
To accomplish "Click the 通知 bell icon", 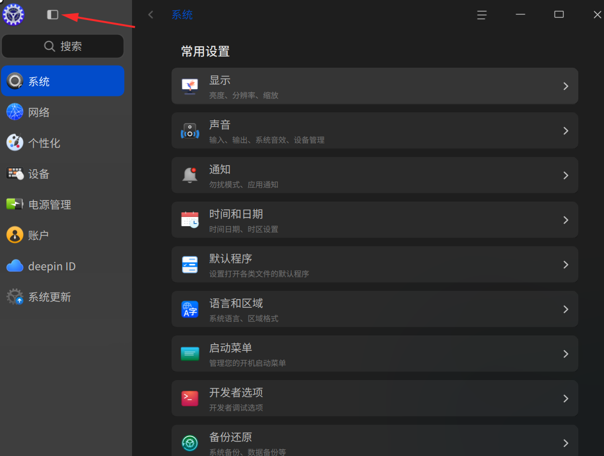I will pyautogui.click(x=190, y=175).
